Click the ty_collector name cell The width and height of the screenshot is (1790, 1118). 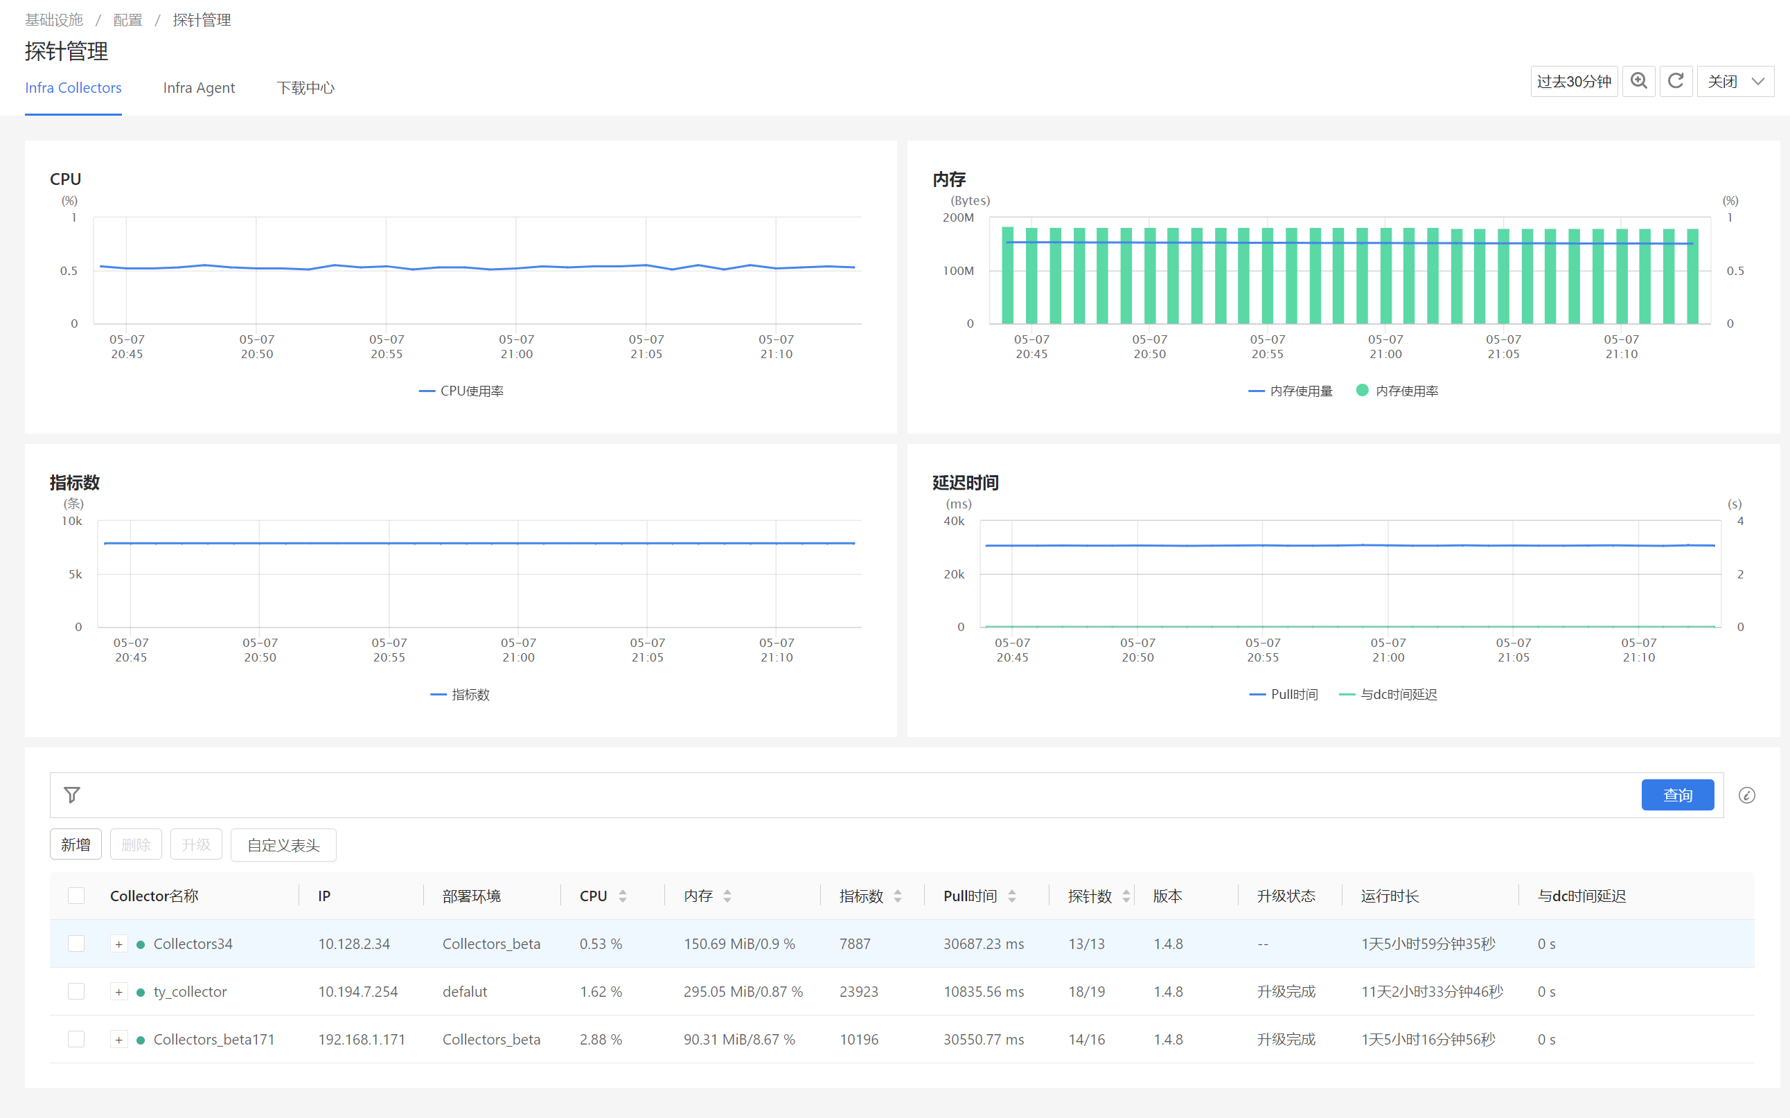pos(190,993)
